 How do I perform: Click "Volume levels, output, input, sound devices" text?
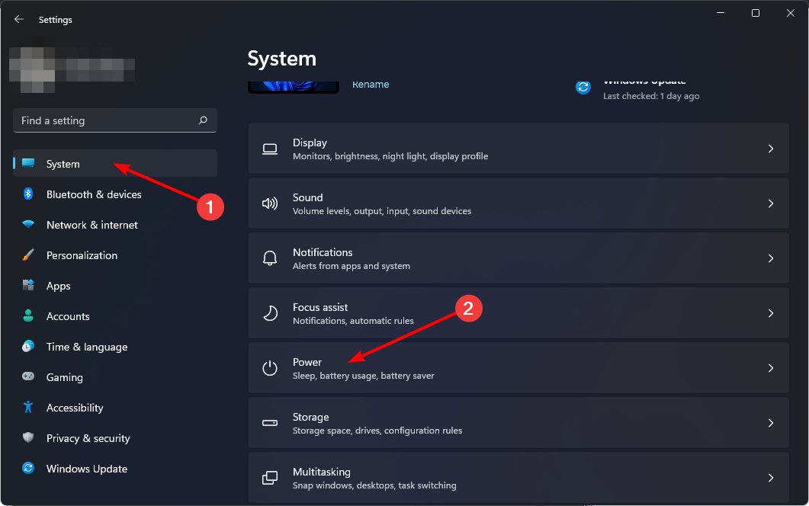coord(382,211)
